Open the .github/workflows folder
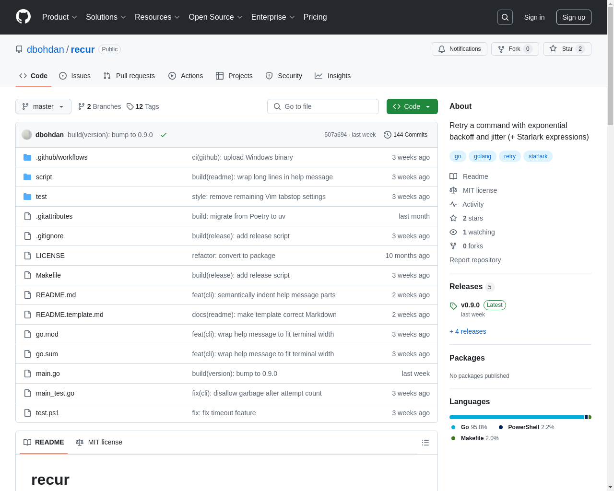Image resolution: width=614 pixels, height=491 pixels. point(61,157)
